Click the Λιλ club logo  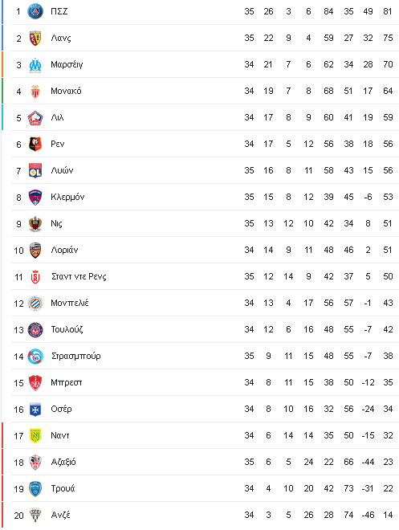point(35,117)
